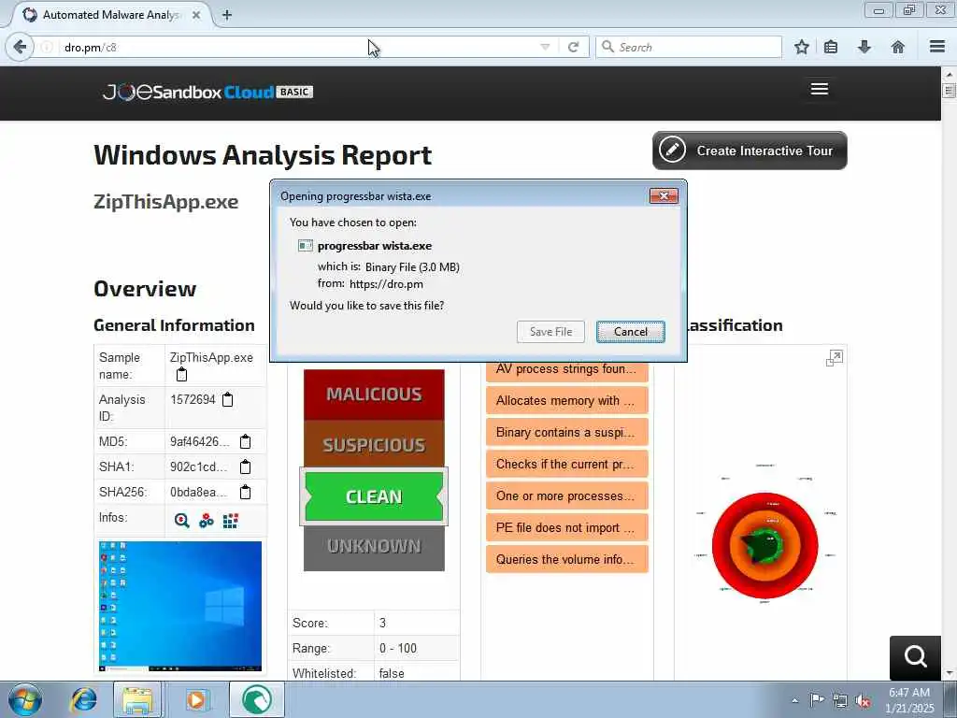Click the page scrollbar up arrow

pos(950,75)
